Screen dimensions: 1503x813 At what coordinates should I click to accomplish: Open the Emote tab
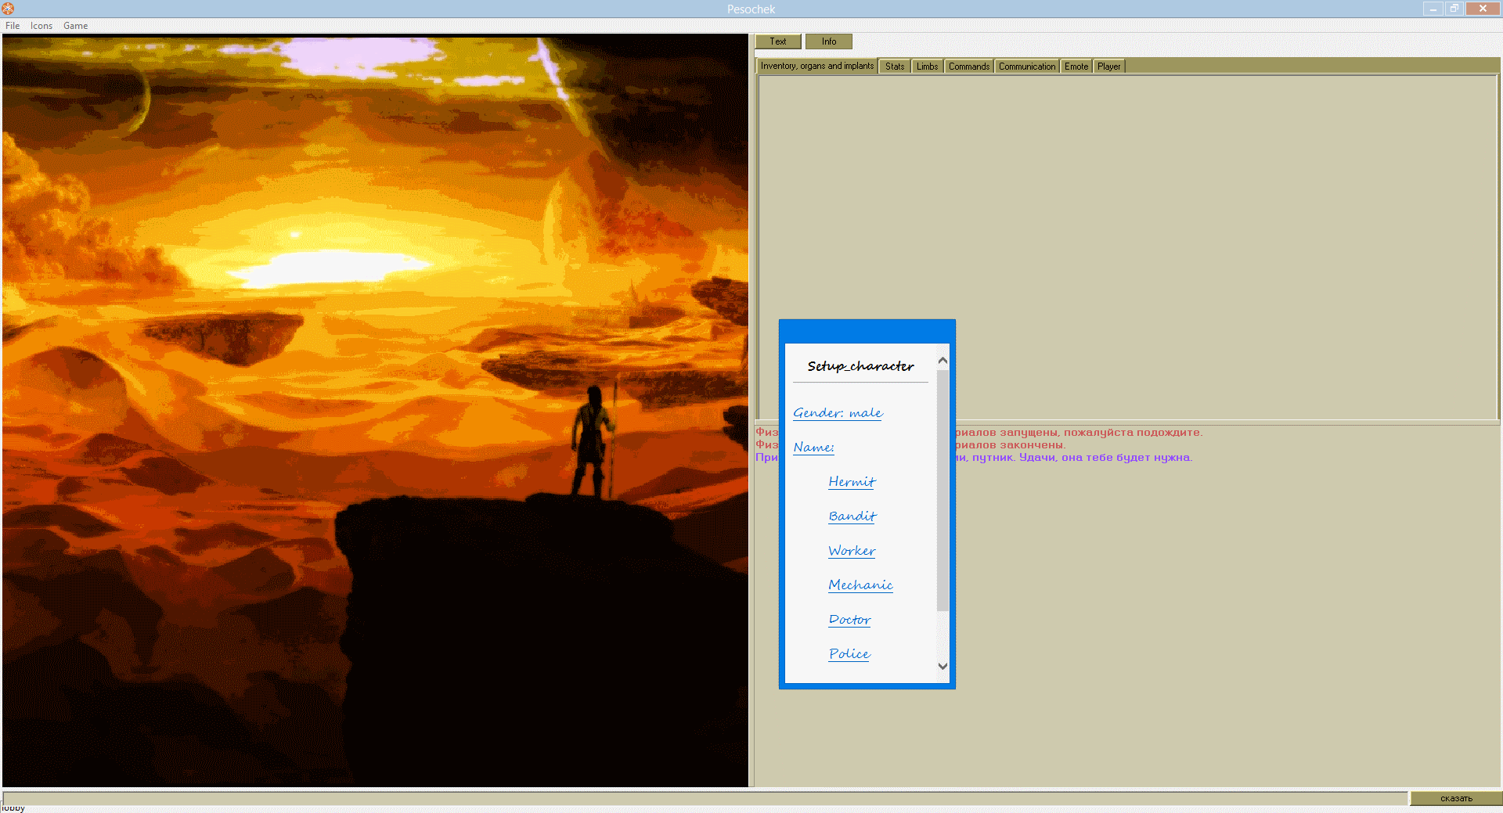[1076, 67]
